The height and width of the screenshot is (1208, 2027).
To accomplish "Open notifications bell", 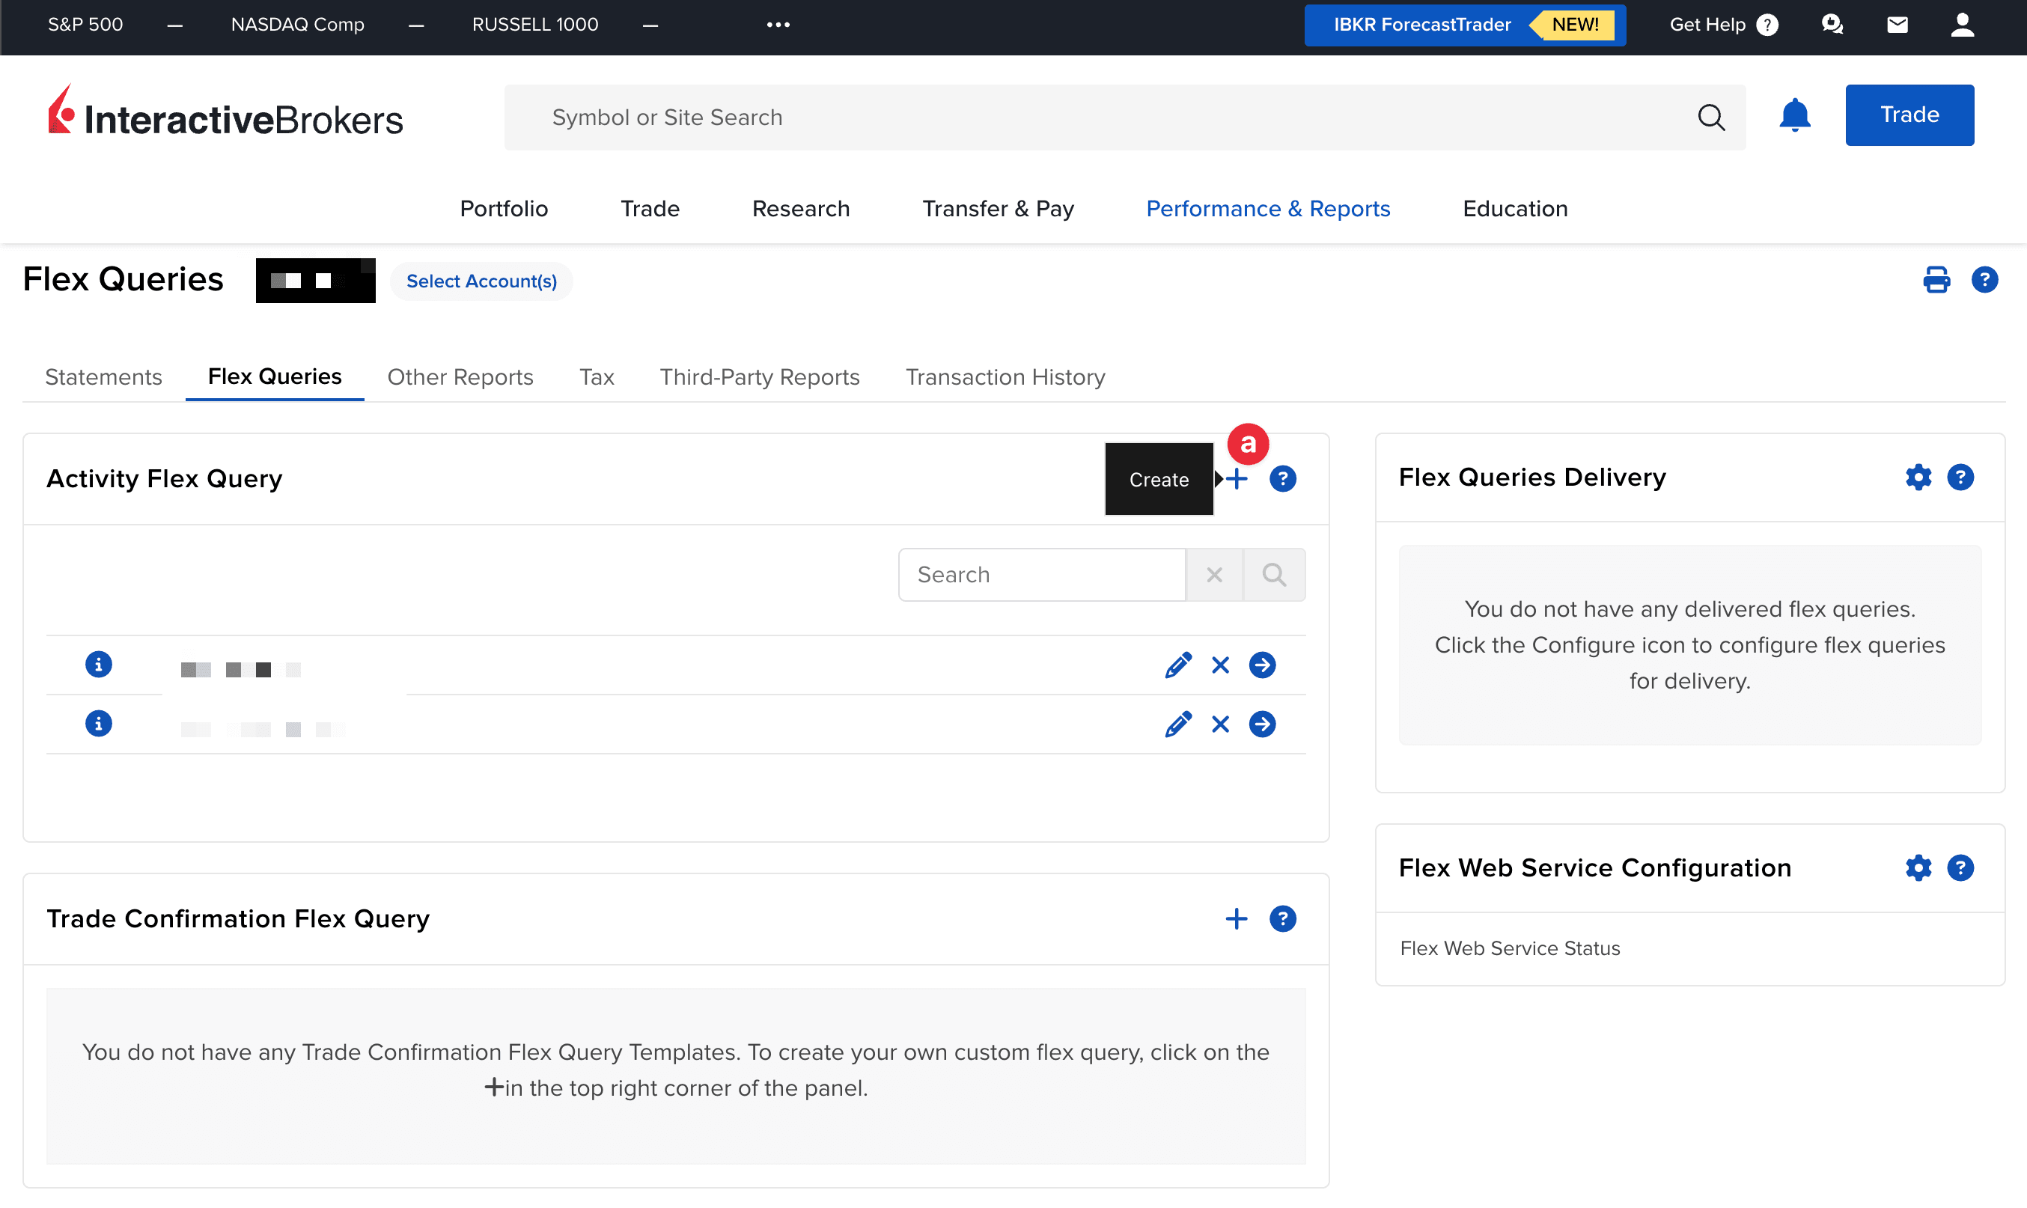I will 1795,115.
